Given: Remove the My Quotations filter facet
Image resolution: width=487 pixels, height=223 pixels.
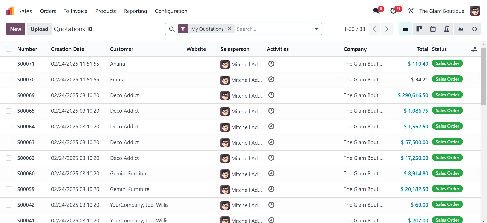Looking at the screenshot, I should (x=230, y=29).
